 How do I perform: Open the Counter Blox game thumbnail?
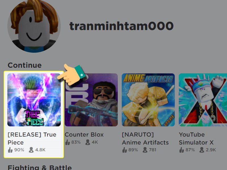(x=91, y=100)
